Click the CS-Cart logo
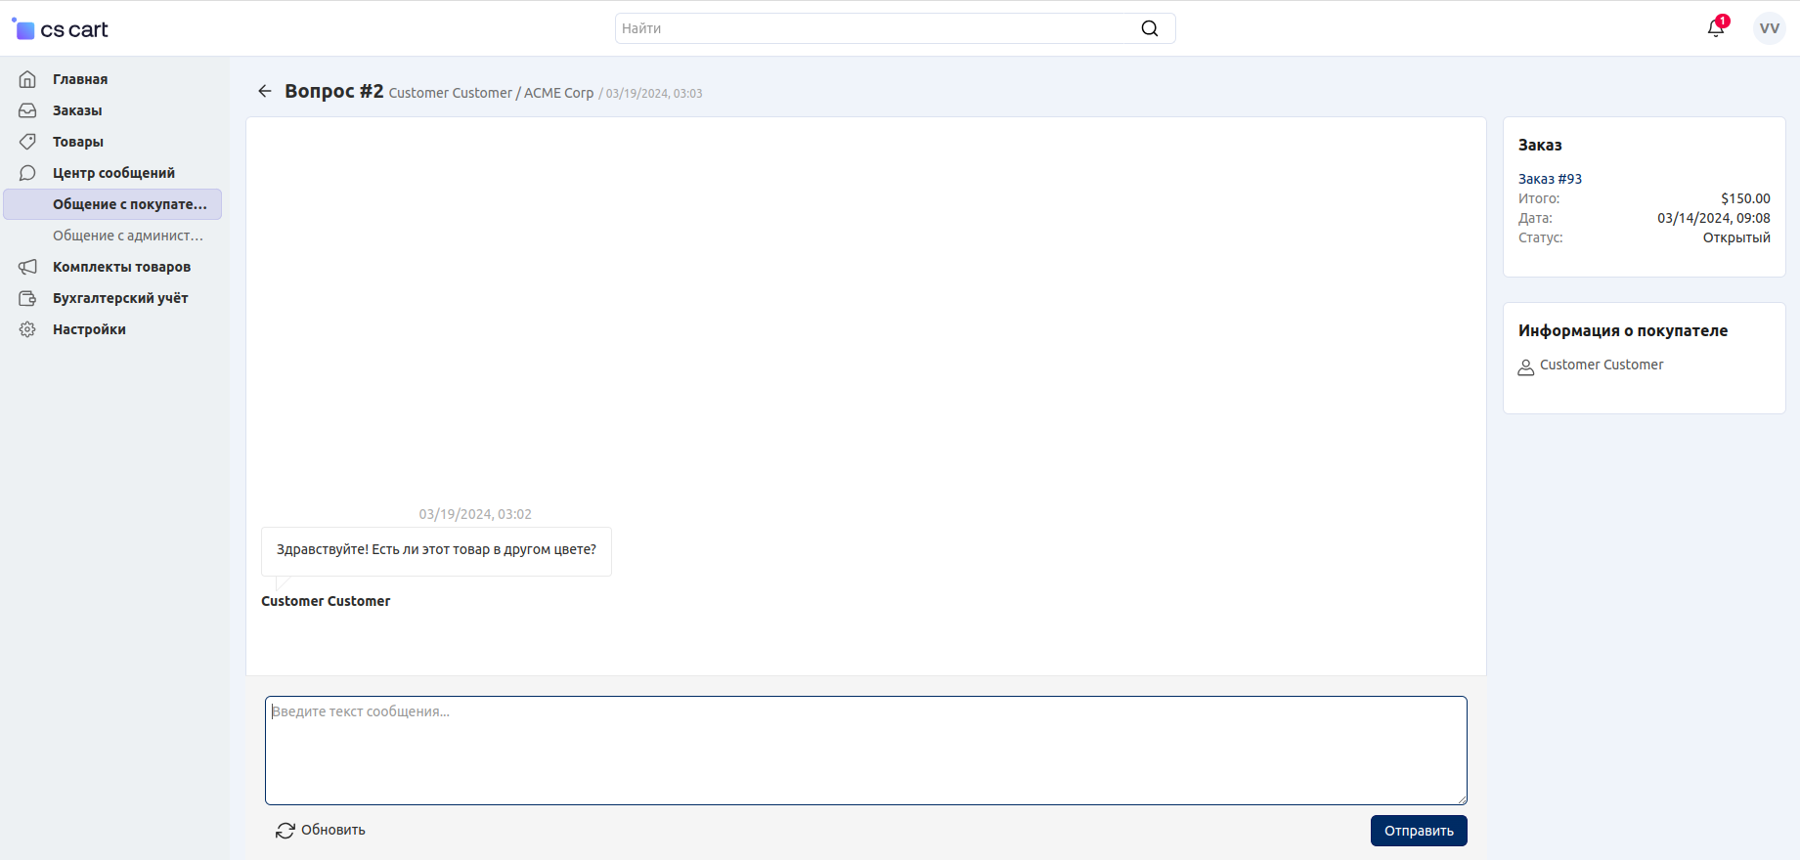This screenshot has height=860, width=1800. 61,29
